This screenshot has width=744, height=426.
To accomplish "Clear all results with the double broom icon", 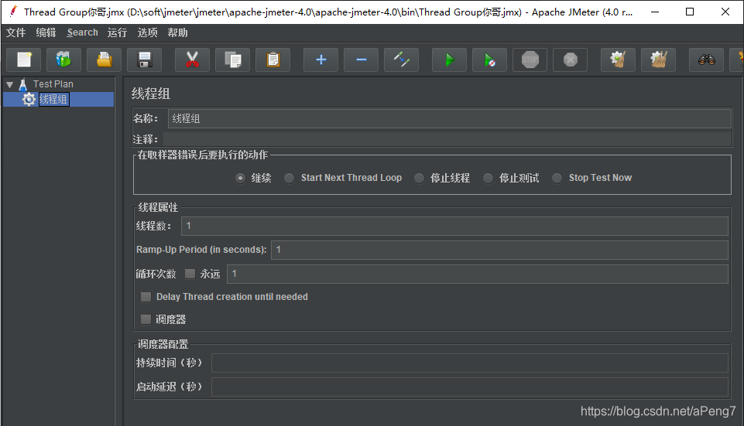I will [x=658, y=60].
